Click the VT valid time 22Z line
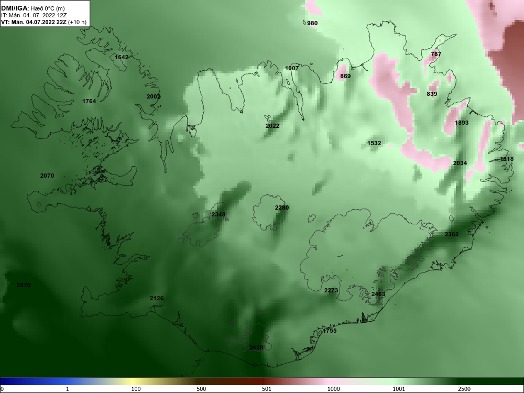 coord(43,22)
